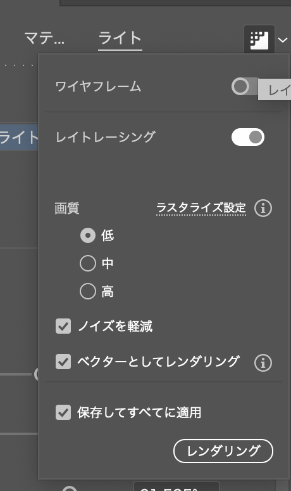291x491 pixels.
Task: Turn off the レイトレーシング switch
Action: pos(248,137)
